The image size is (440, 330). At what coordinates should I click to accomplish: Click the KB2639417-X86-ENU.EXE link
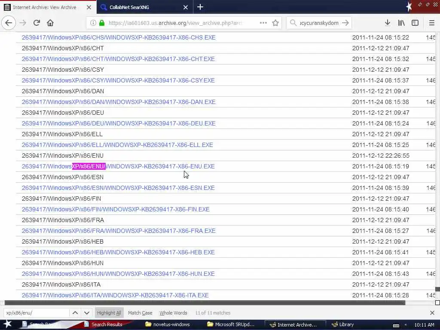[118, 166]
